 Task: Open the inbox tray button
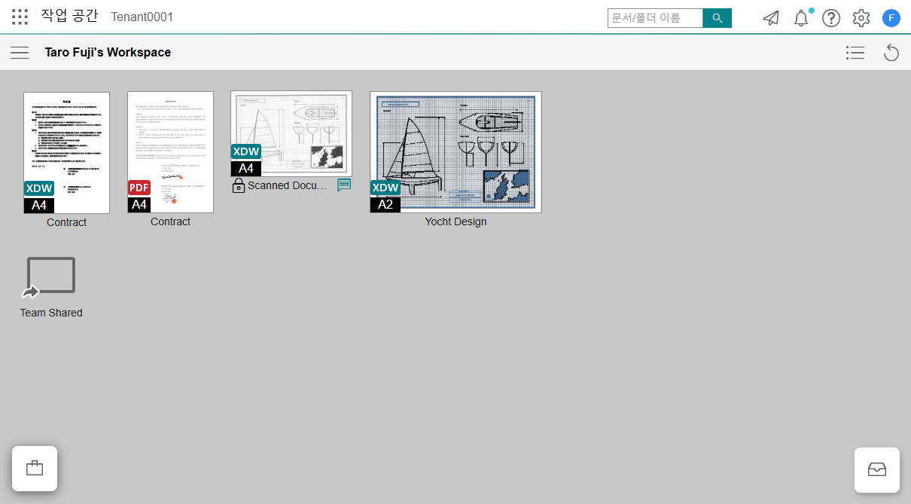click(877, 470)
